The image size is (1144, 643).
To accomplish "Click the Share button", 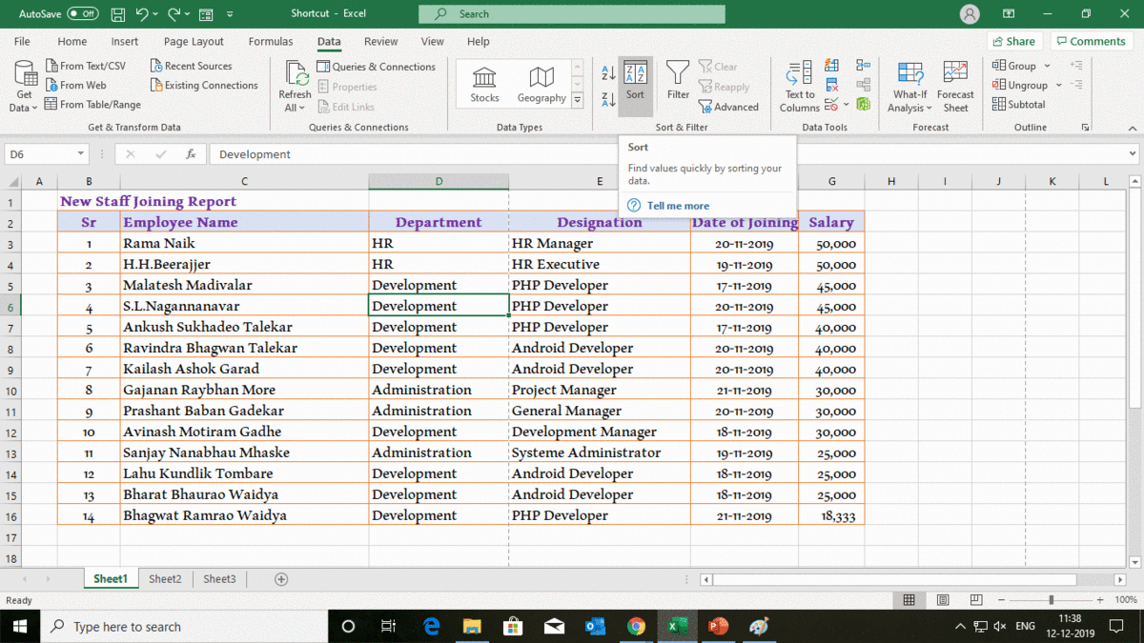I will 1013,41.
